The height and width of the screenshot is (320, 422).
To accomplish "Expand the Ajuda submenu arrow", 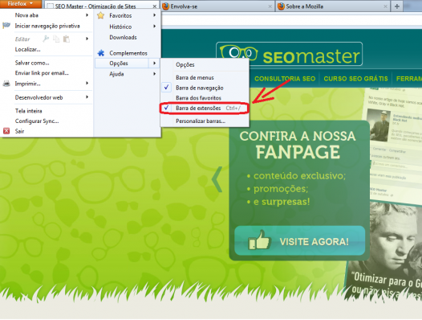I will (155, 74).
